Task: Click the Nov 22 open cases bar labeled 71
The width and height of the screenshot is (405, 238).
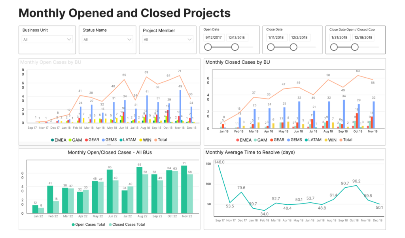Action: click(x=184, y=189)
